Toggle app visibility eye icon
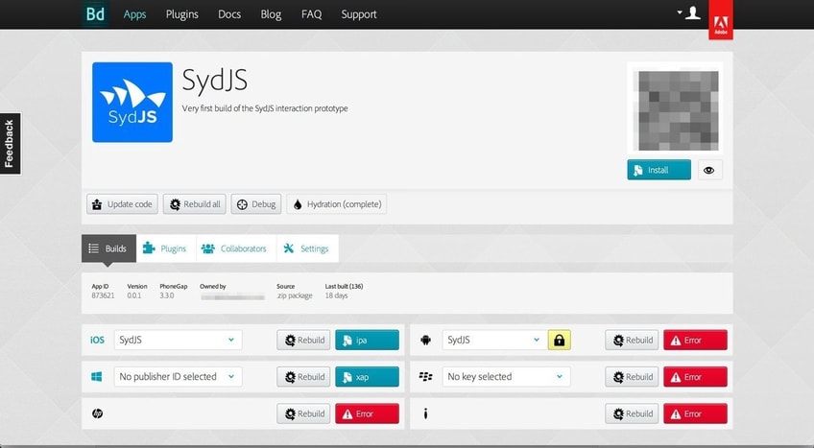Viewport: 814px width, 448px height. 709,170
